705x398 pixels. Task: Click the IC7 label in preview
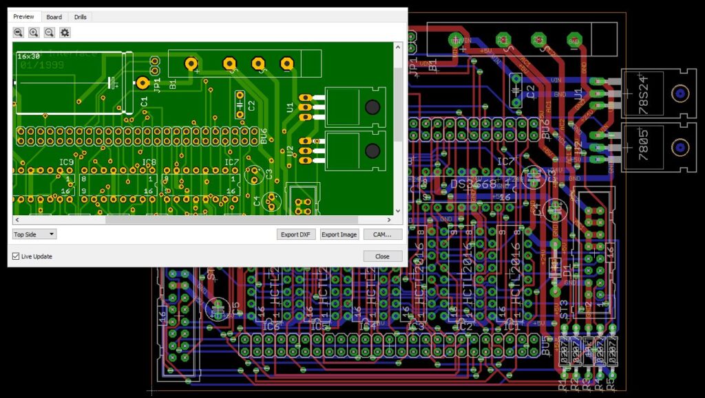[x=231, y=162]
